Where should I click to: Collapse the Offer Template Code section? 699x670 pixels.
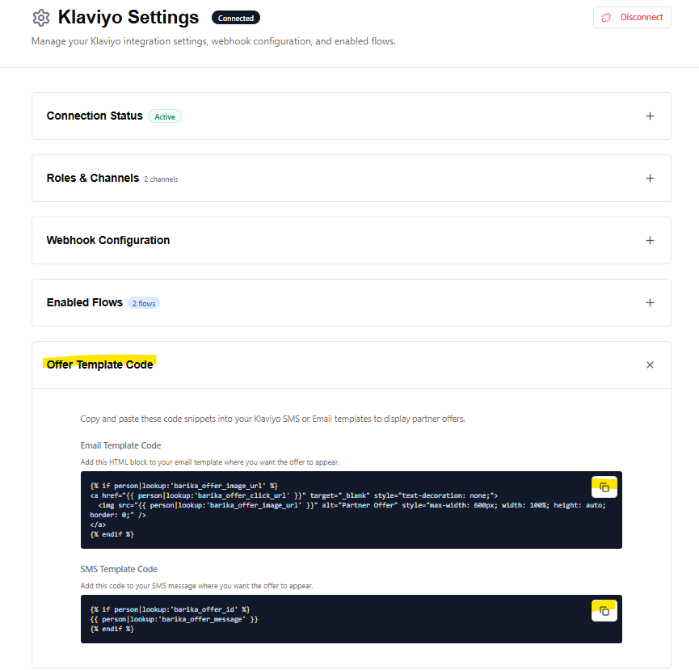[650, 365]
